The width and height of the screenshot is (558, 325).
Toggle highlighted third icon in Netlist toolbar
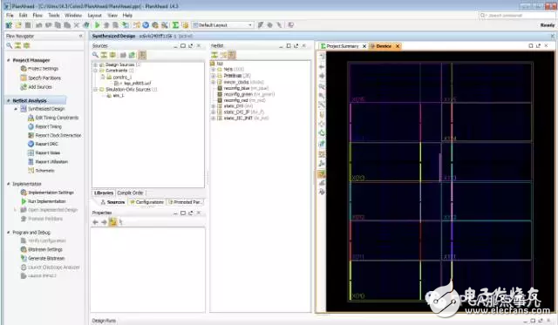232,55
